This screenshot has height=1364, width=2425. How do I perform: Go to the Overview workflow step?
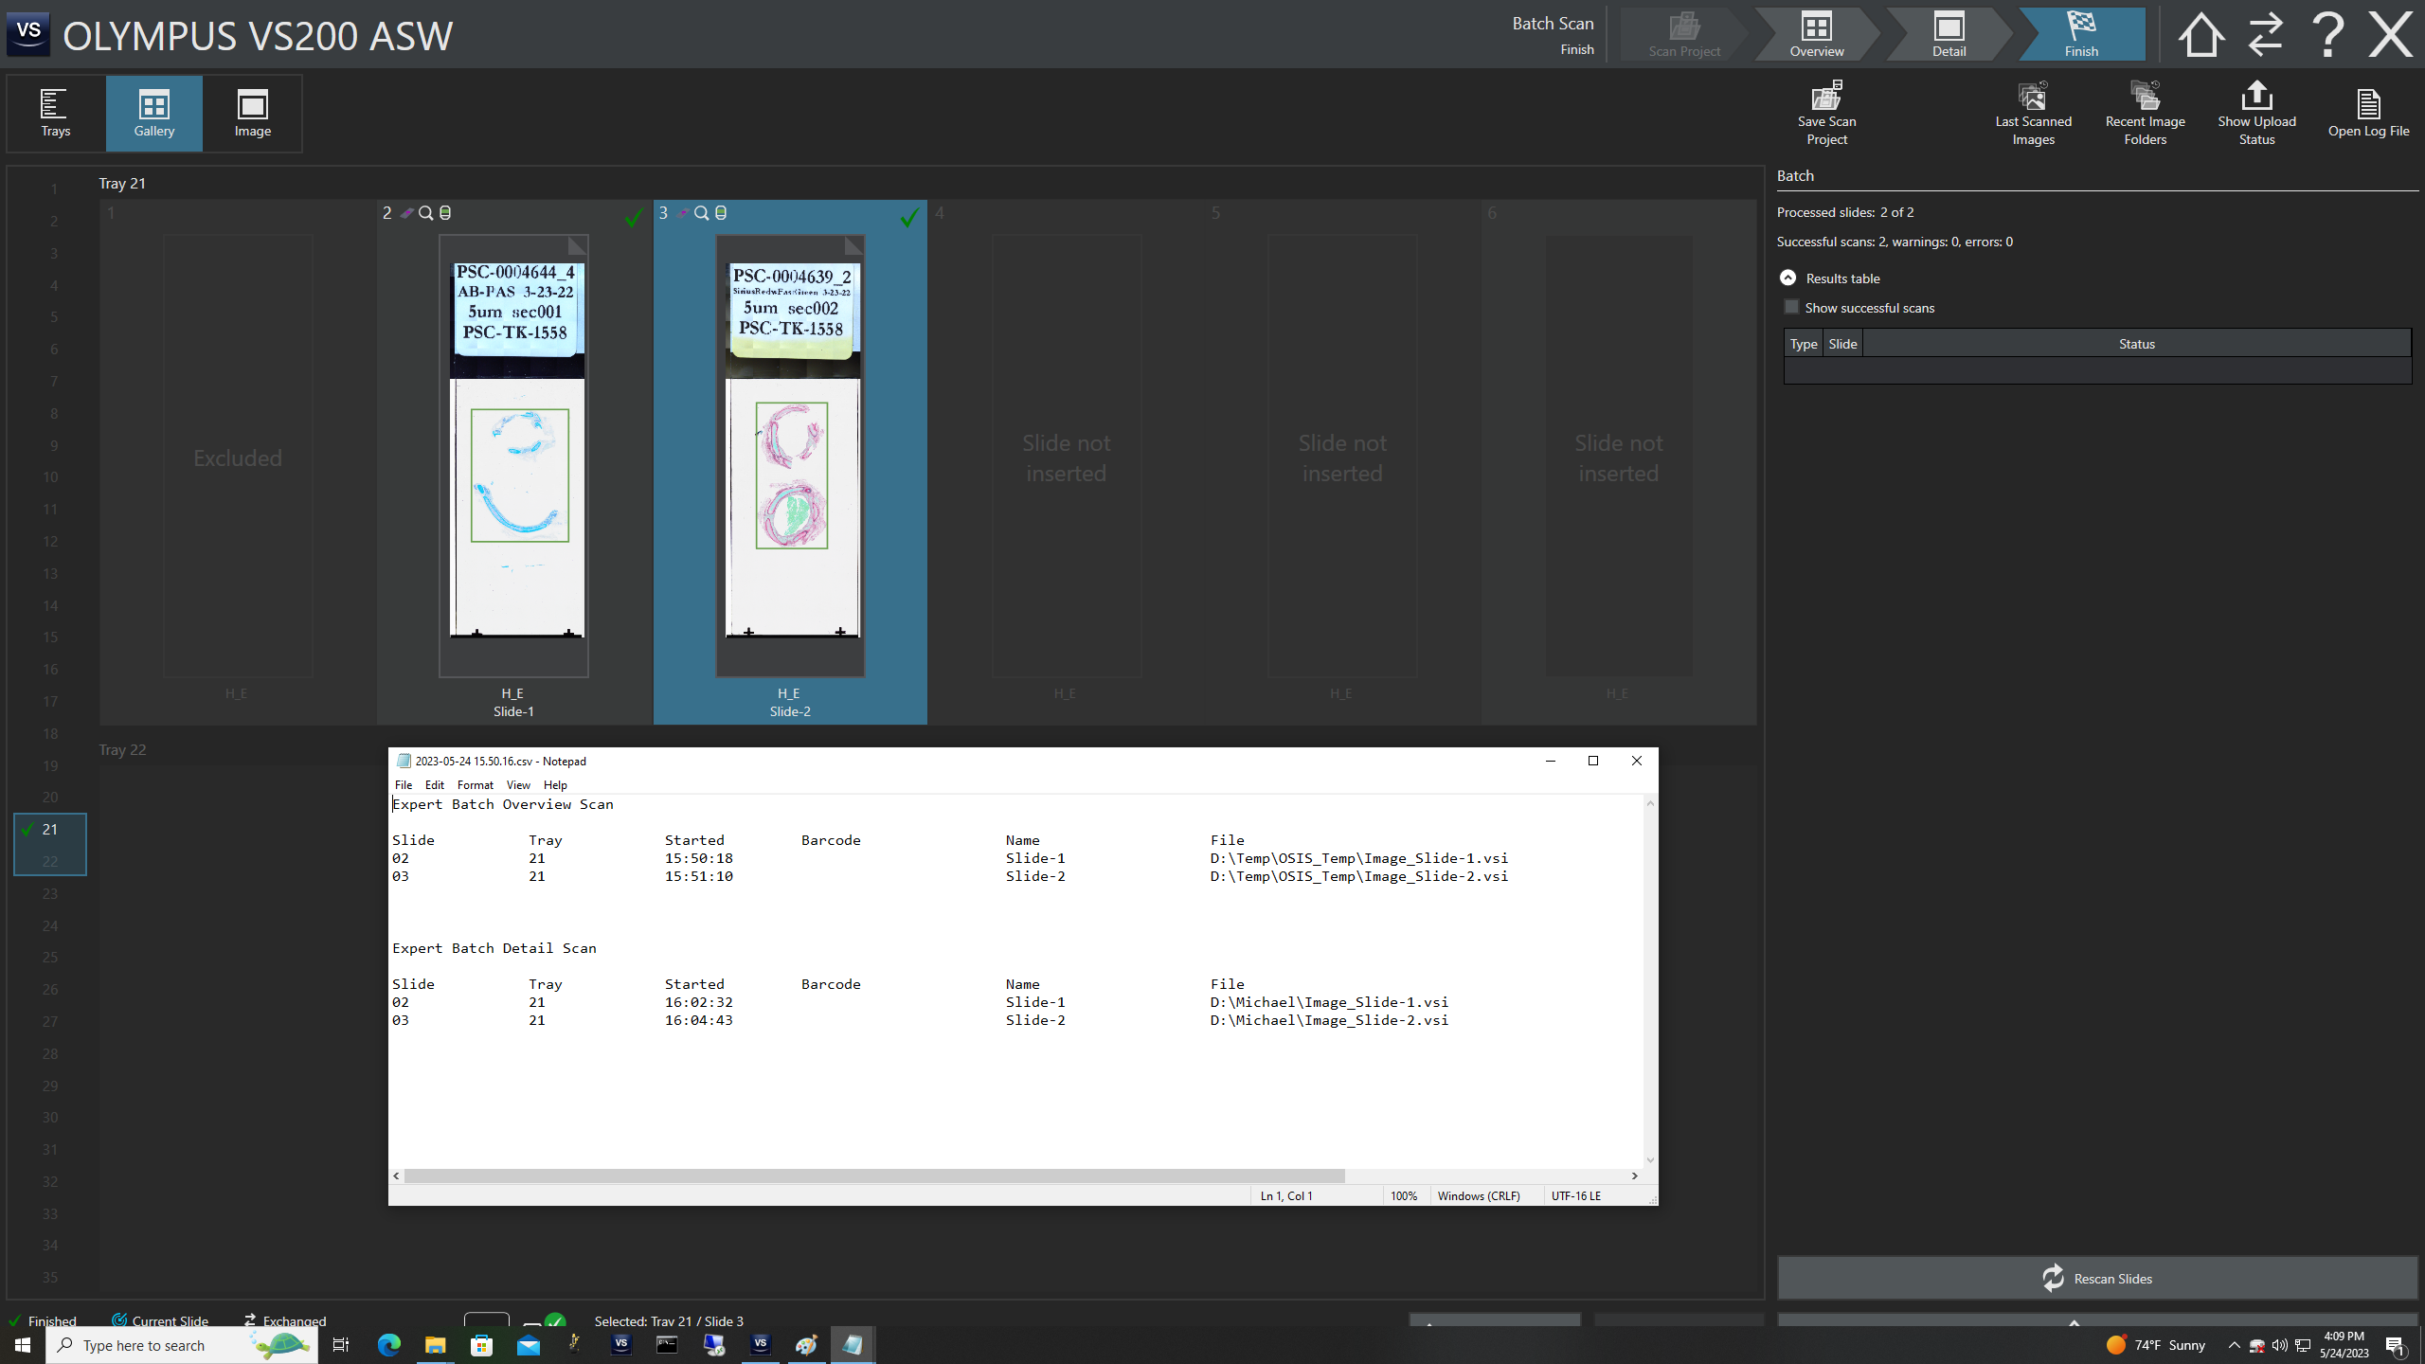click(x=1816, y=35)
